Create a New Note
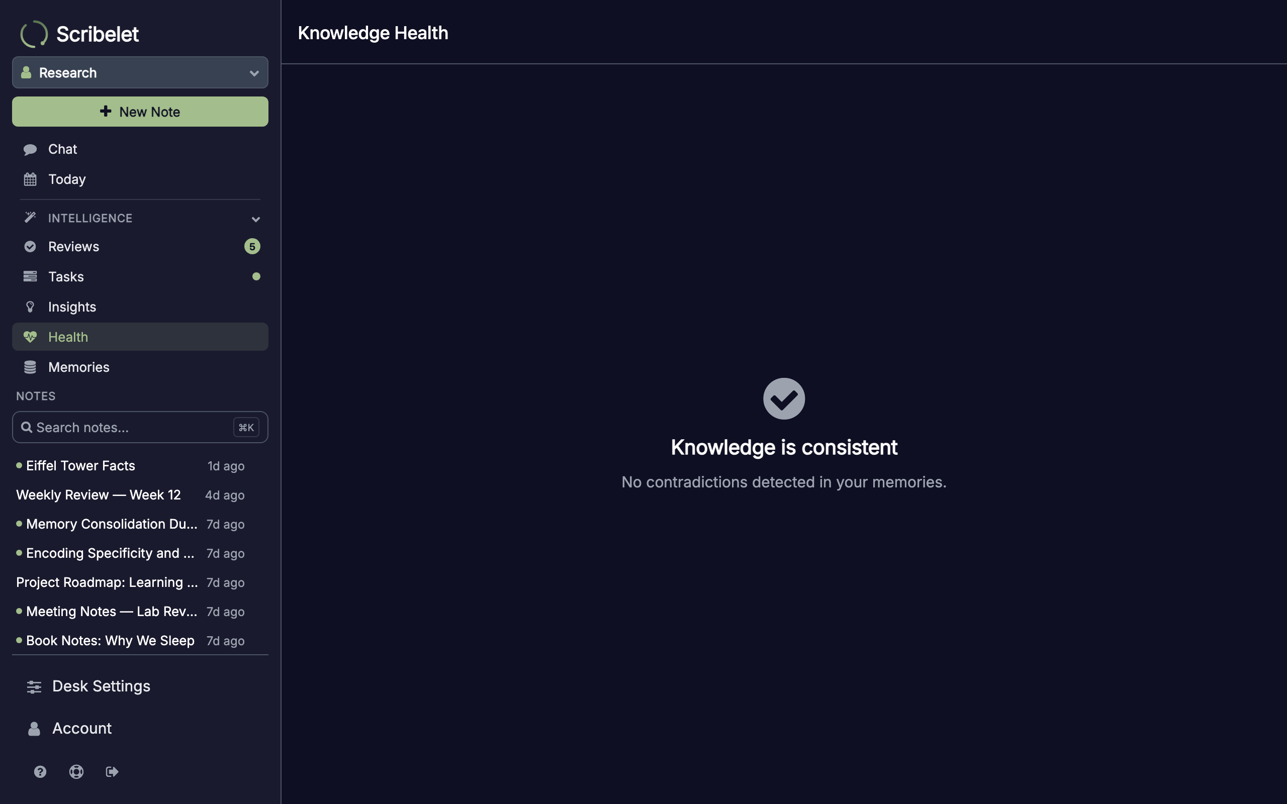This screenshot has width=1287, height=804. tap(140, 112)
